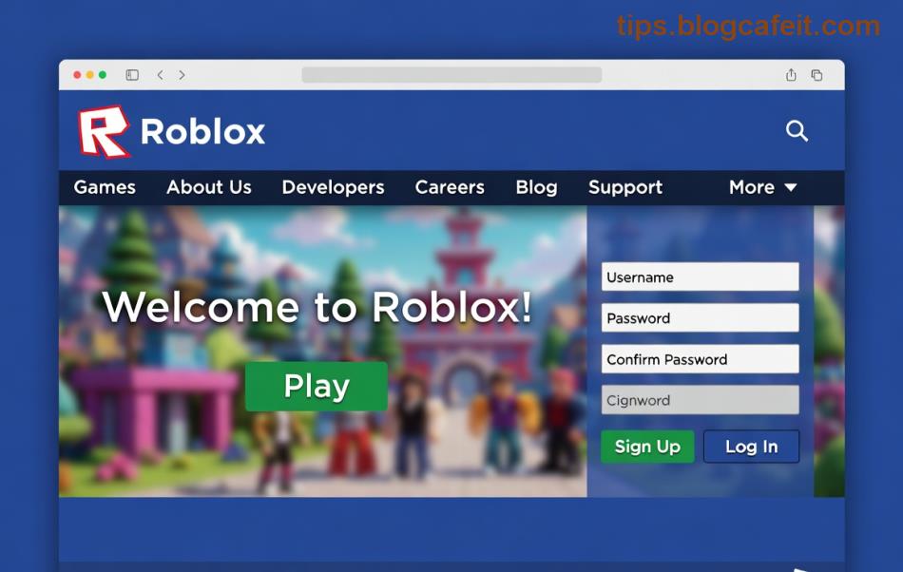Click the browser address bar
This screenshot has width=903, height=572.
coord(451,74)
